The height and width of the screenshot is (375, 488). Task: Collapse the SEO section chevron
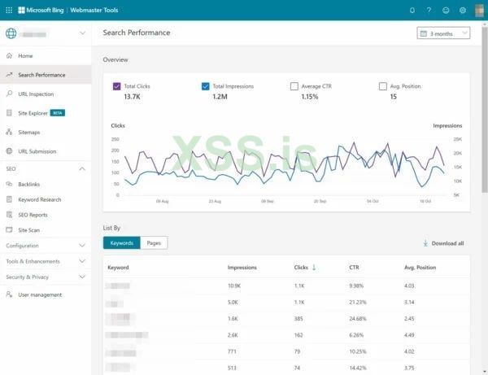(82, 168)
